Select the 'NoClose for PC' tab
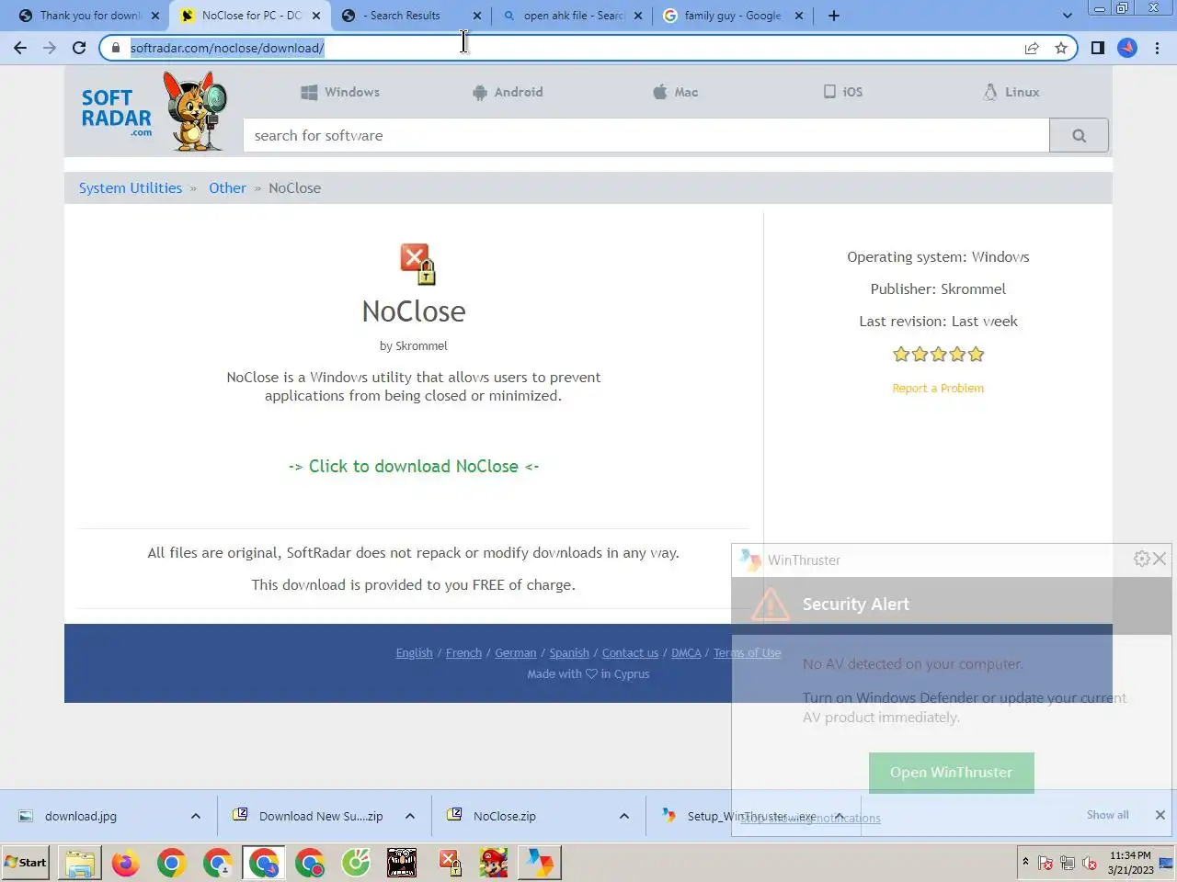This screenshot has height=882, width=1177. pos(250,16)
